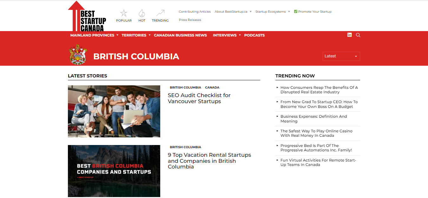Select the PODCASTS menu item
The height and width of the screenshot is (198, 428).
(x=254, y=35)
